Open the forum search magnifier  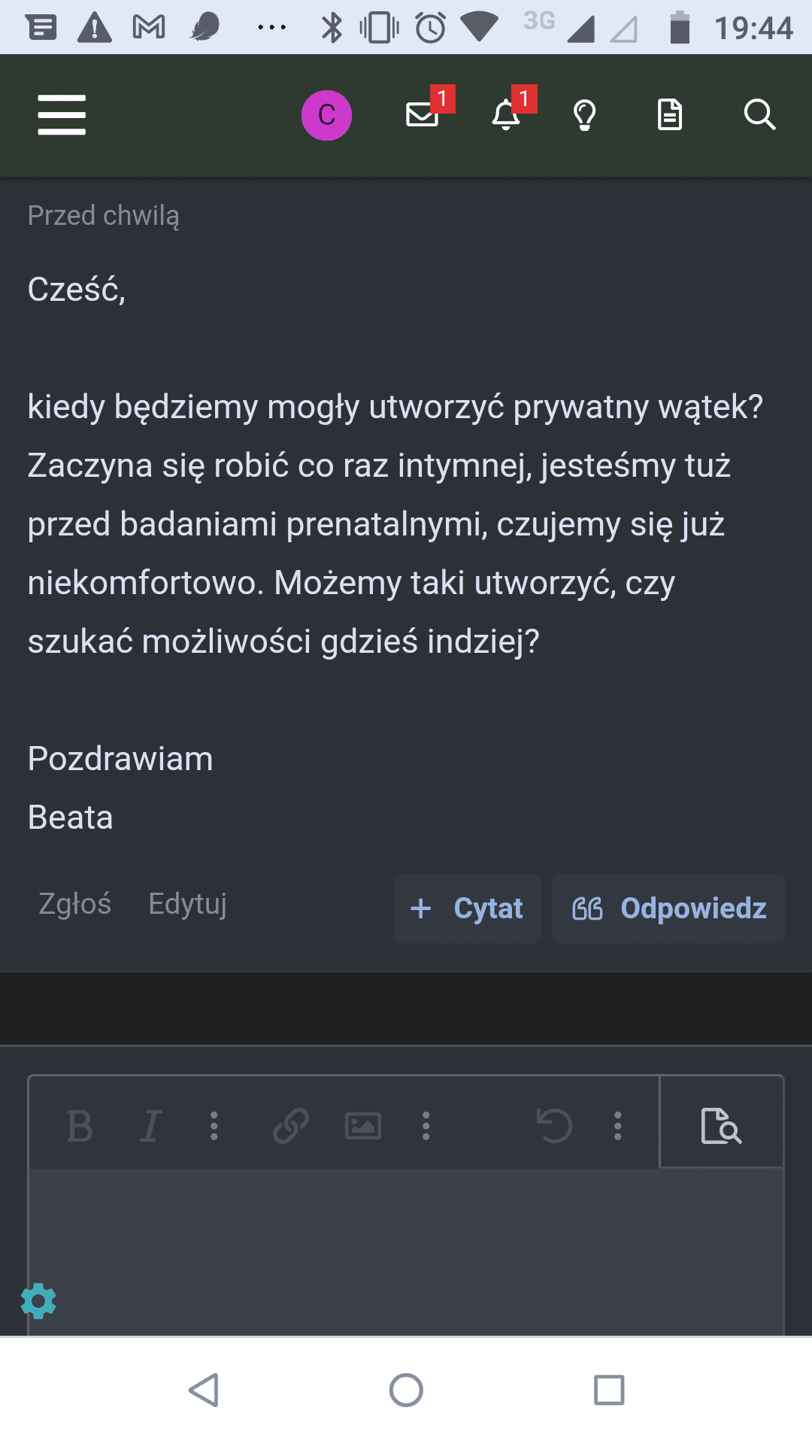(759, 115)
